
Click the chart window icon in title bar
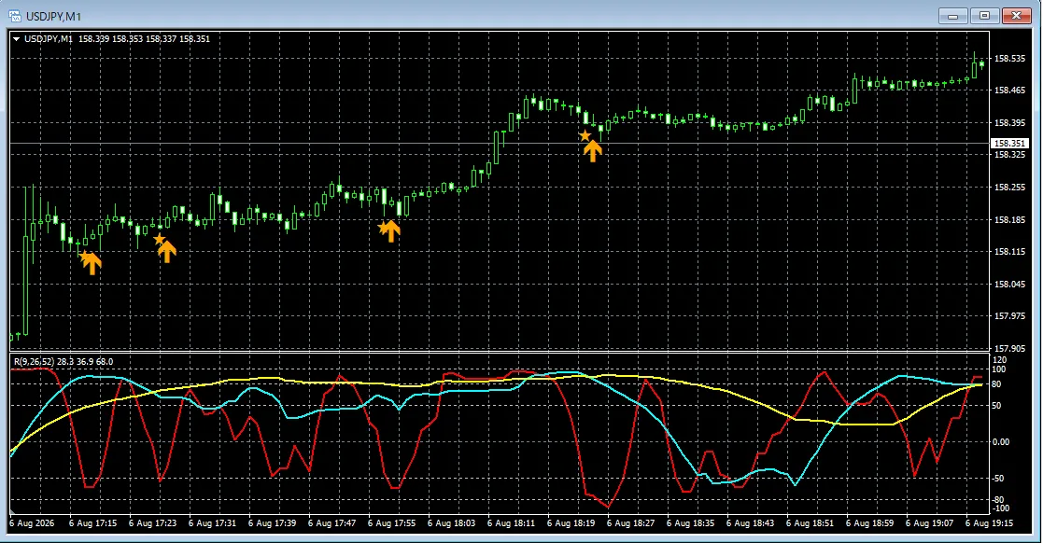click(x=15, y=16)
